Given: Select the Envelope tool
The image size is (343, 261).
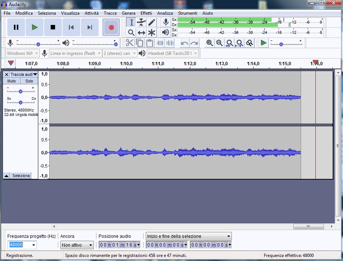Looking at the screenshot, I should [x=141, y=22].
